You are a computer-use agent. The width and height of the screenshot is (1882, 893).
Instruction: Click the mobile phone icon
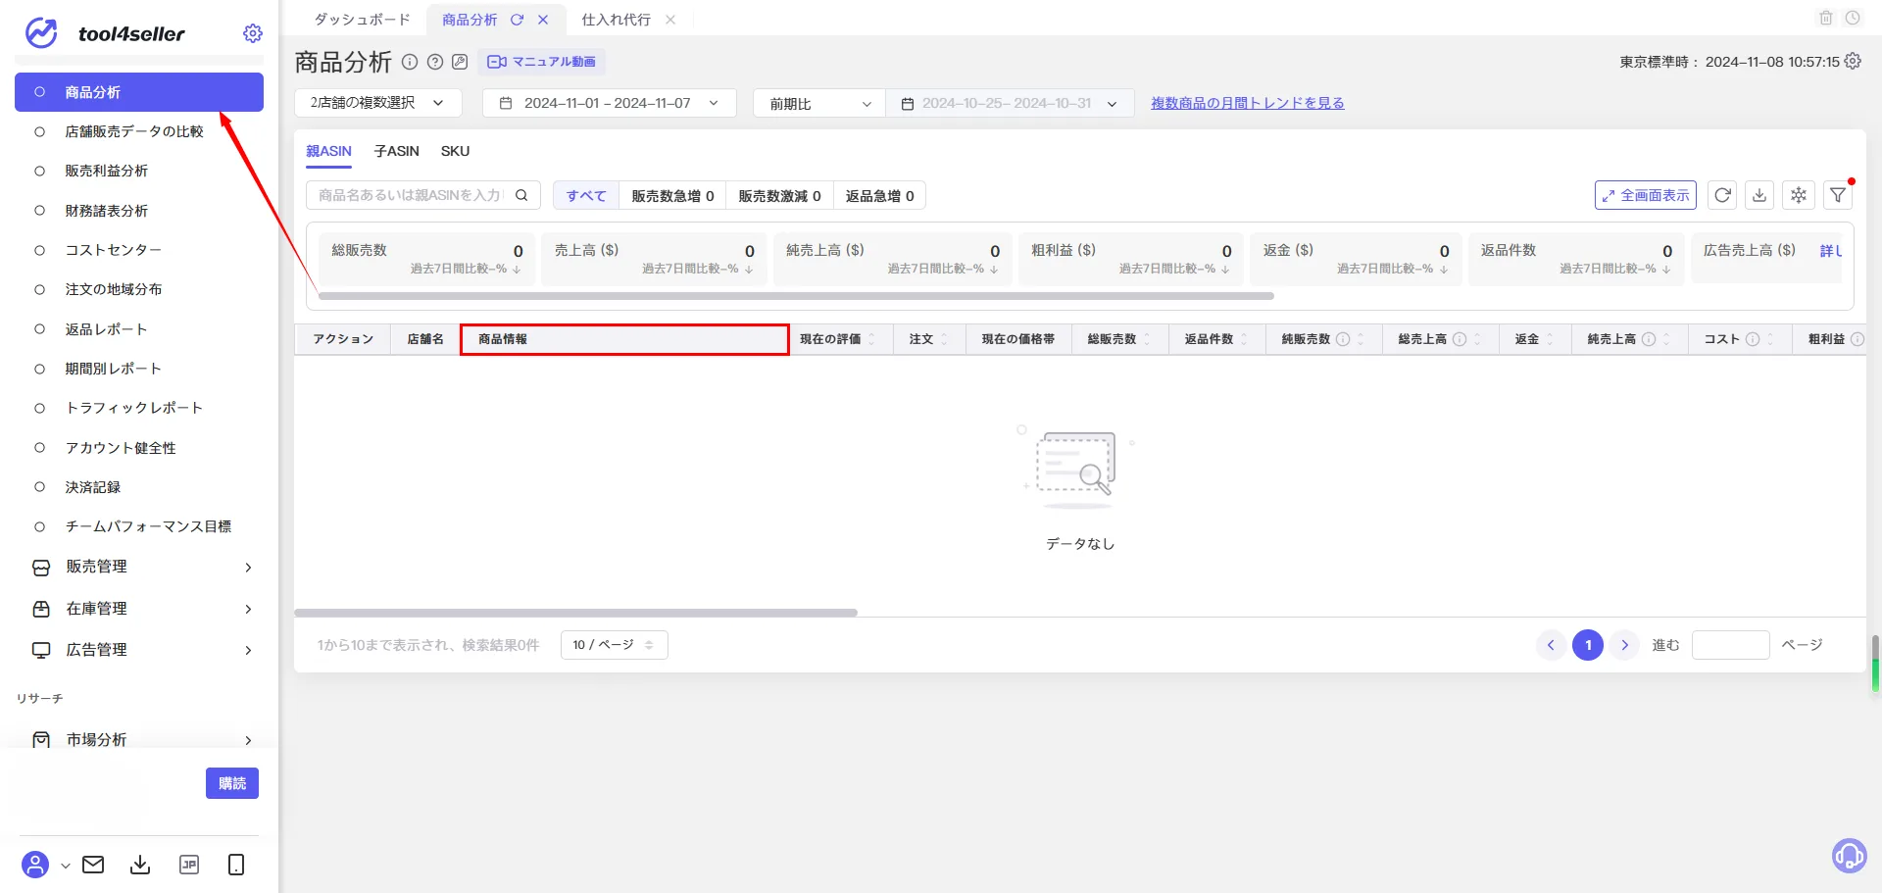[x=236, y=865]
